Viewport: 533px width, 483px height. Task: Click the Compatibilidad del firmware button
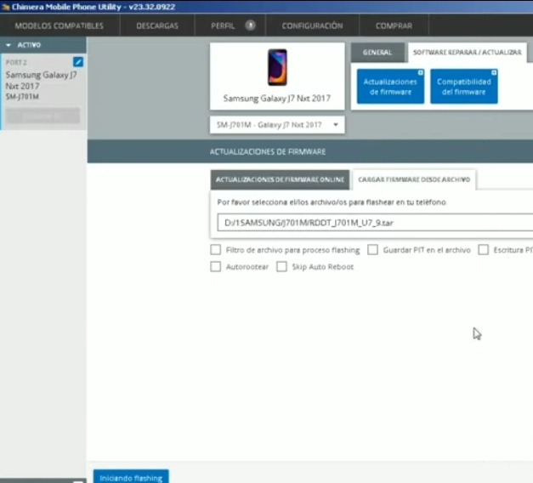point(463,87)
